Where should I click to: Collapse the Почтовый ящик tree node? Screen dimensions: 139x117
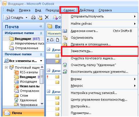click(x=6, y=68)
